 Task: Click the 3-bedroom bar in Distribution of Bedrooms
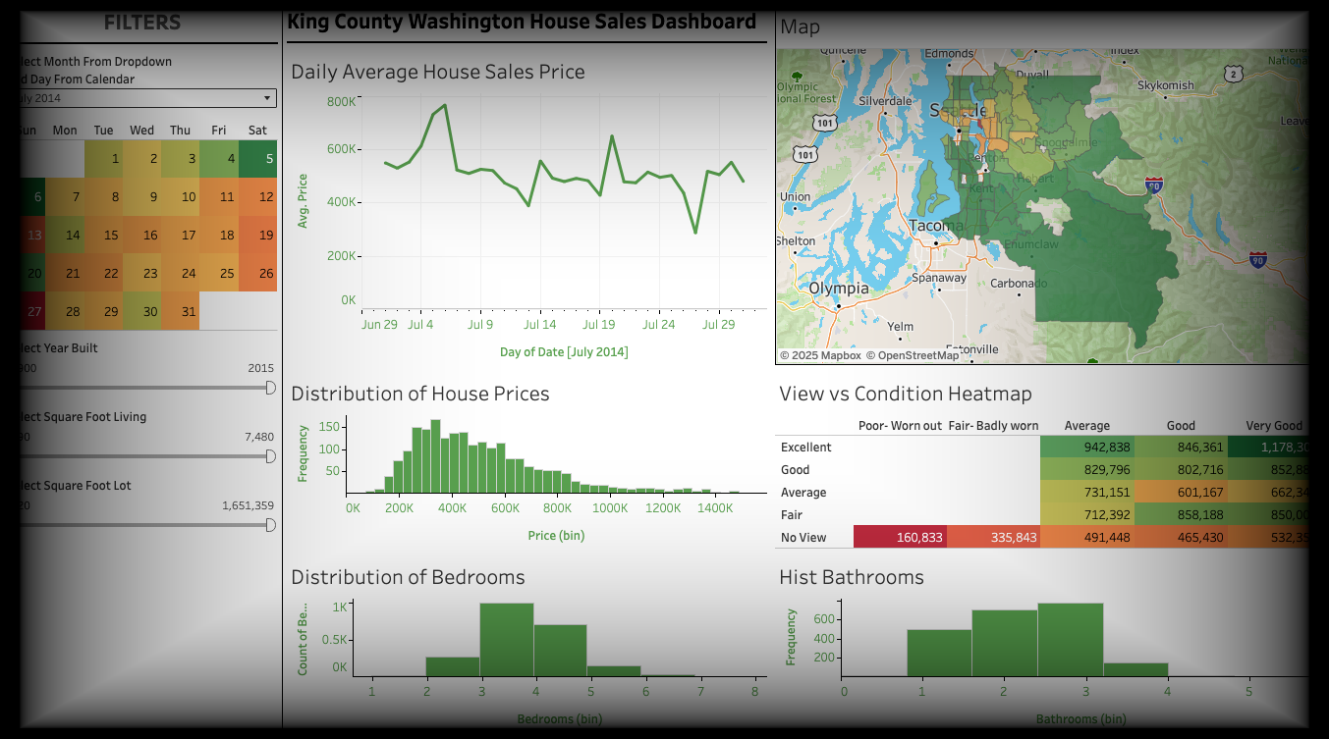pos(507,640)
